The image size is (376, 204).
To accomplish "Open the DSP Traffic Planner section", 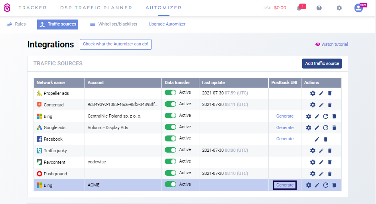I will [x=96, y=8].
